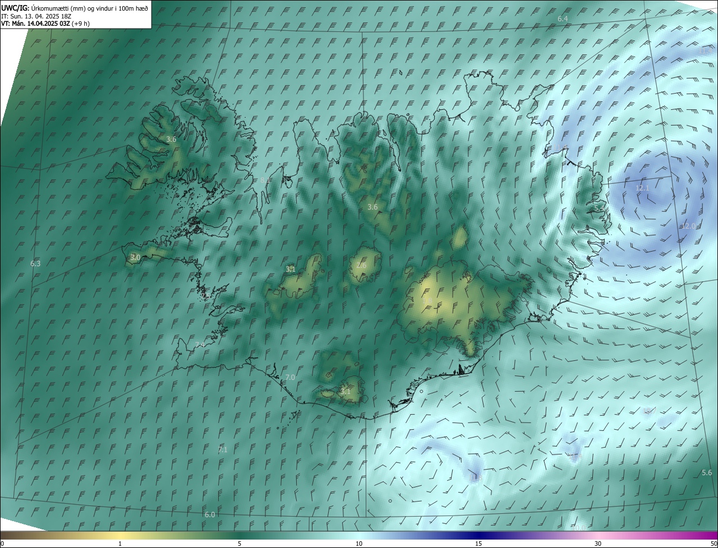Click the 12.0 value on the map
This screenshot has height=548, width=718.
pos(688,226)
